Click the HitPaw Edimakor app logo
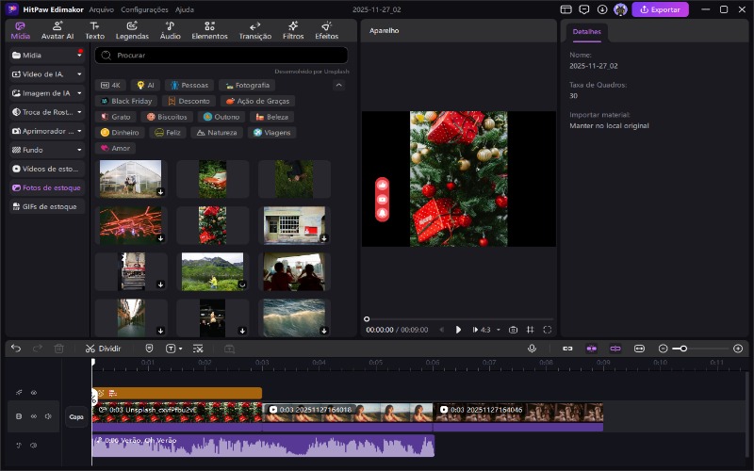This screenshot has width=754, height=471. point(12,9)
